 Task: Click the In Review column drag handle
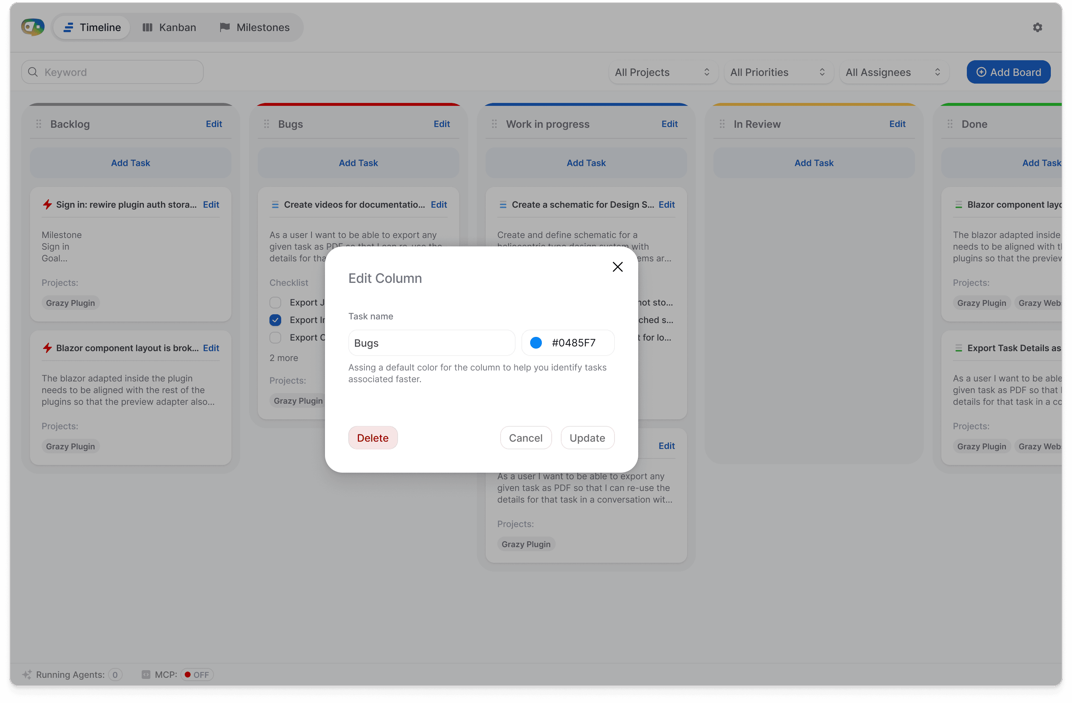click(x=723, y=124)
